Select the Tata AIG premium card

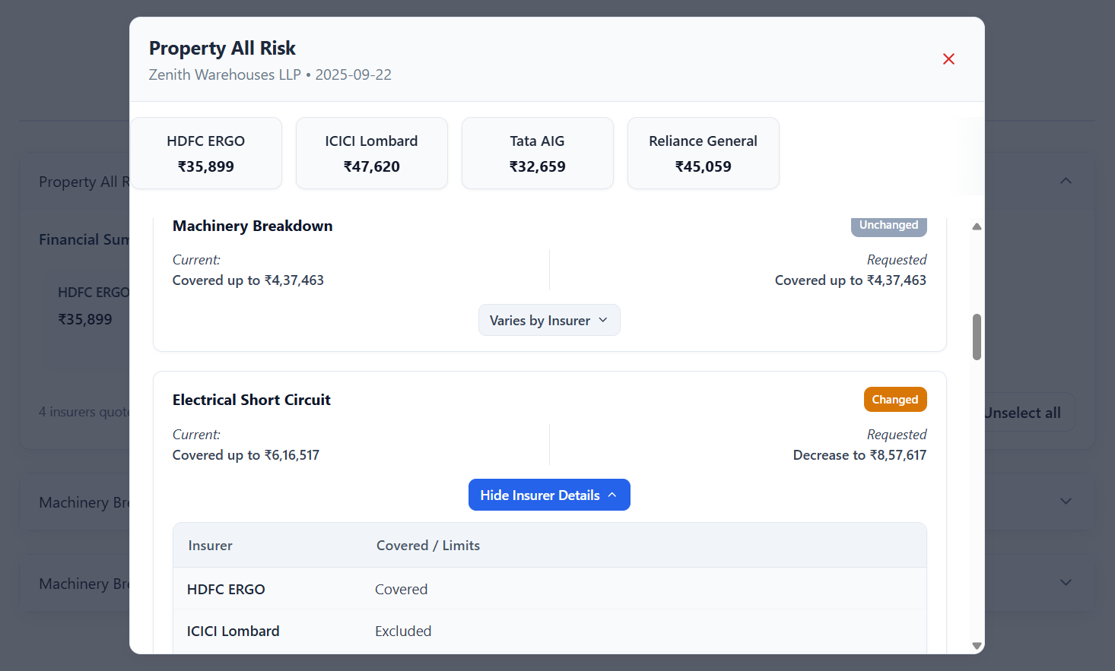(537, 154)
